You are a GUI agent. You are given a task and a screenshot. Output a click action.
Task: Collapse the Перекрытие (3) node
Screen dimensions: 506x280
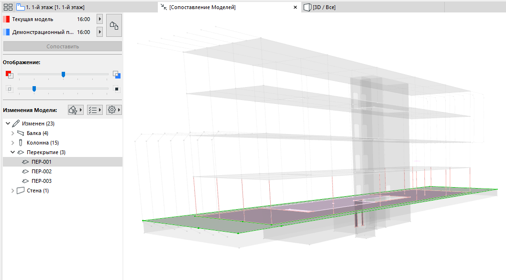(12, 152)
